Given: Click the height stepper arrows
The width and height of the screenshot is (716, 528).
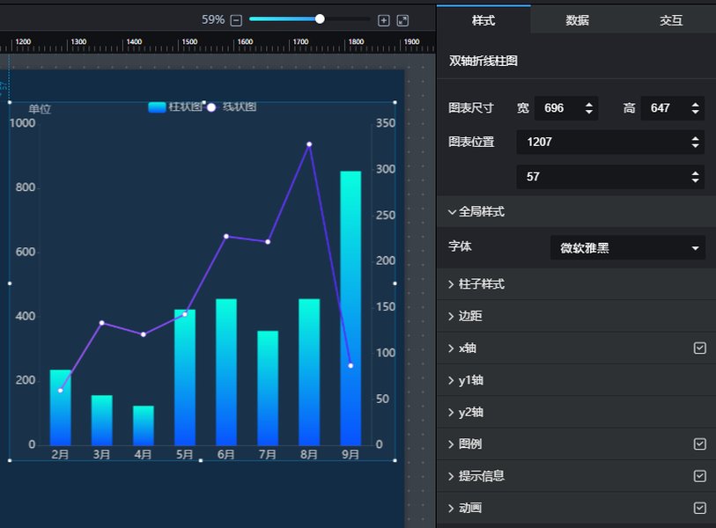Looking at the screenshot, I should [695, 108].
